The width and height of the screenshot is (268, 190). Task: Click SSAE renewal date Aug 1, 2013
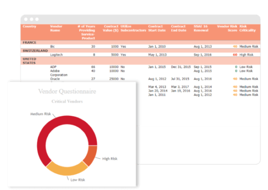click(203, 47)
